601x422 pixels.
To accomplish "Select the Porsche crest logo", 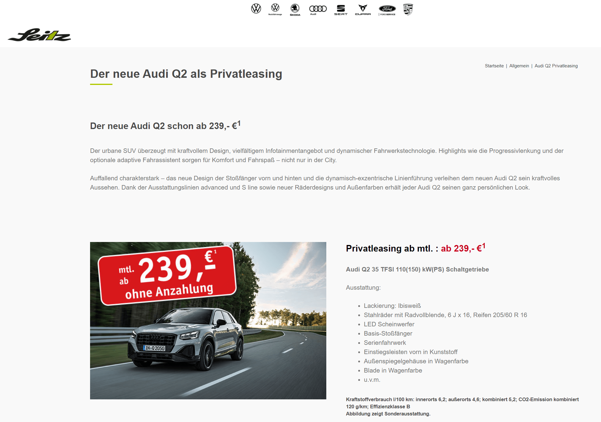I will tap(408, 9).
